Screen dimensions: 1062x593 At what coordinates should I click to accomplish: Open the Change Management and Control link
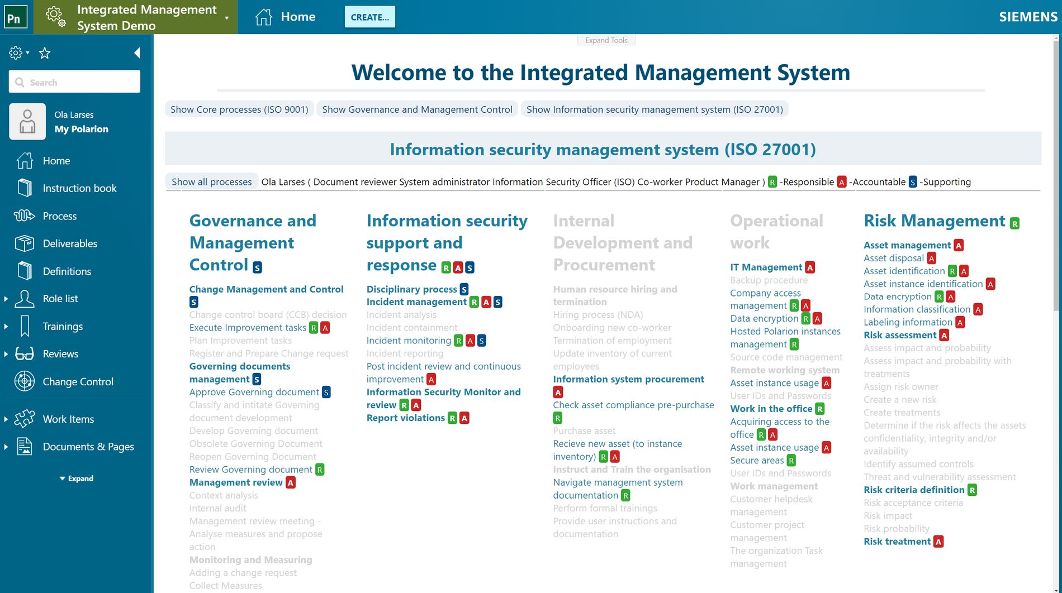click(266, 289)
